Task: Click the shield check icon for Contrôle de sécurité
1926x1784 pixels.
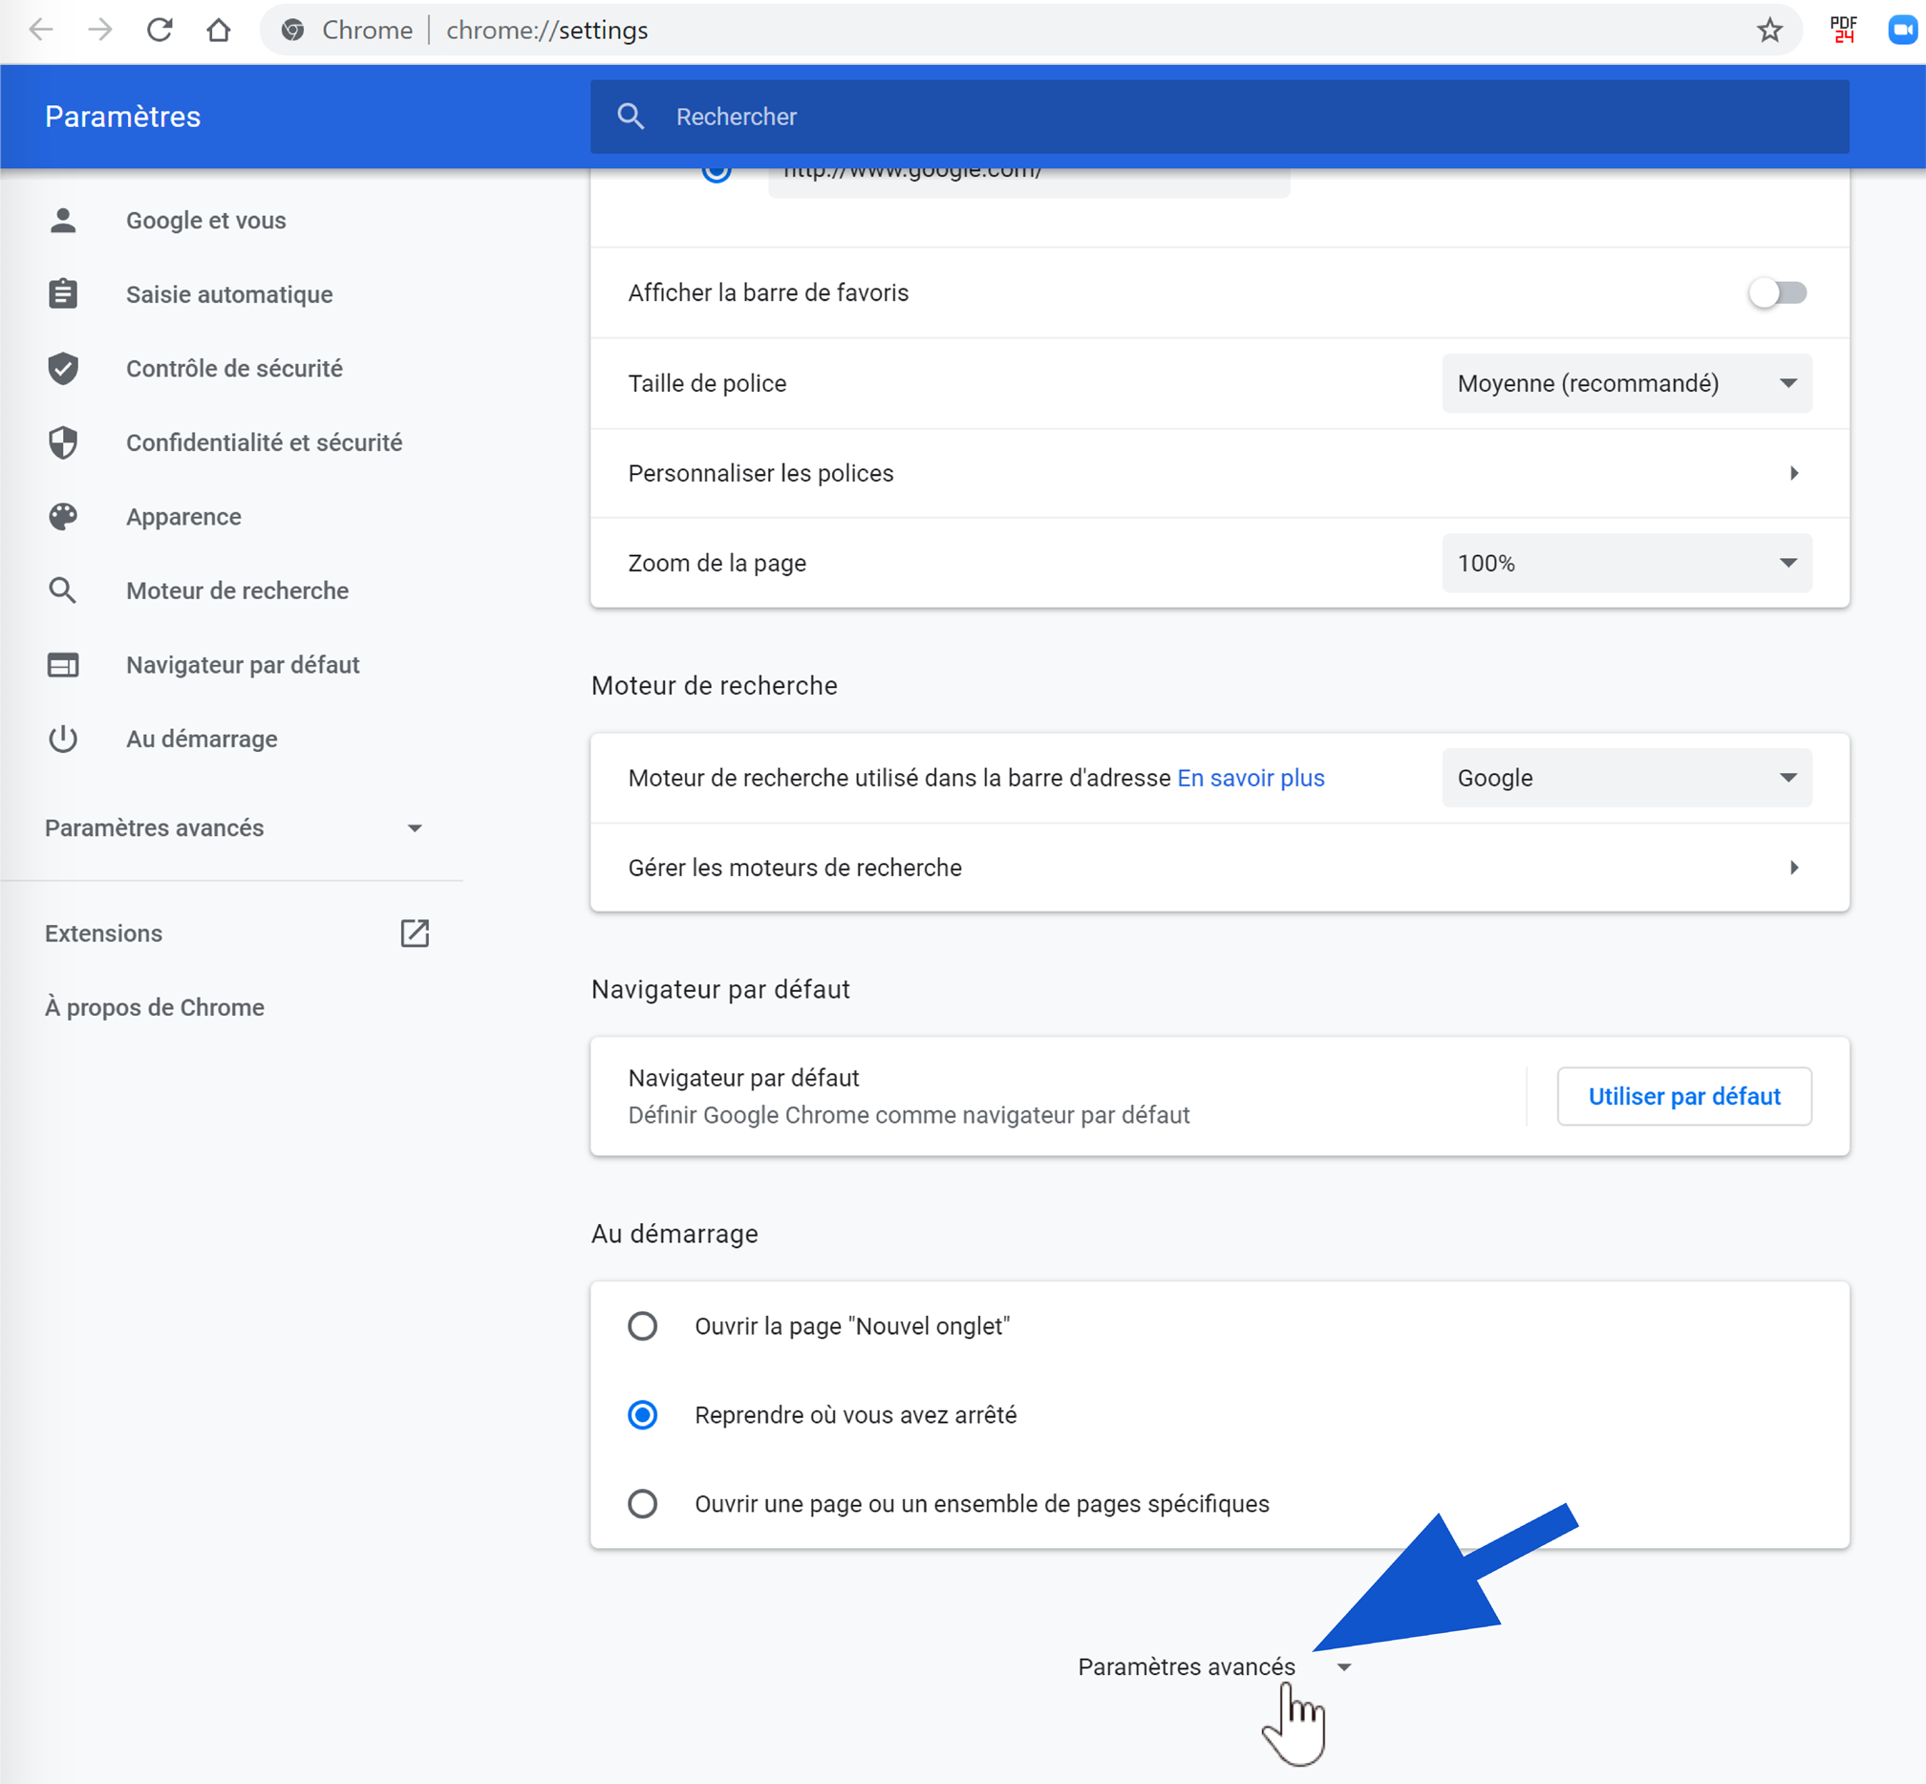Action: coord(63,368)
